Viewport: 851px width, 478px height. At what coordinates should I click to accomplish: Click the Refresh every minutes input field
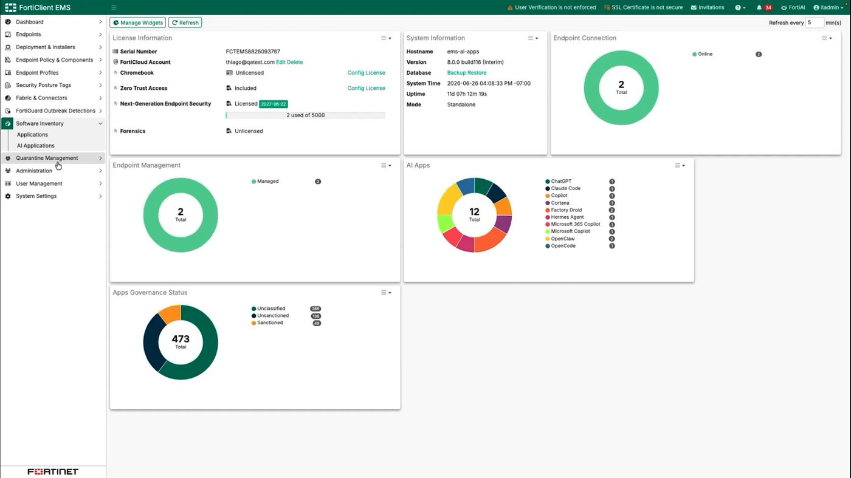coord(815,22)
